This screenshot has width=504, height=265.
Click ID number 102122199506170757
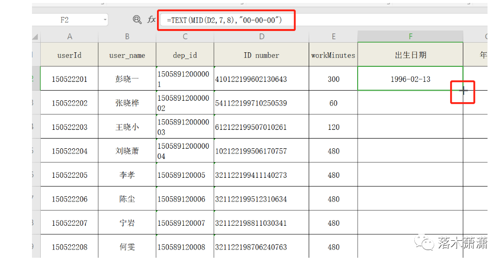pyautogui.click(x=261, y=151)
